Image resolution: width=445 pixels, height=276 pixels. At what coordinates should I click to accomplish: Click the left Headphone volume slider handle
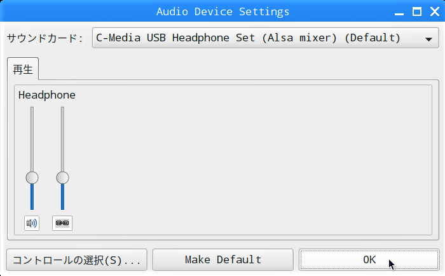32,178
